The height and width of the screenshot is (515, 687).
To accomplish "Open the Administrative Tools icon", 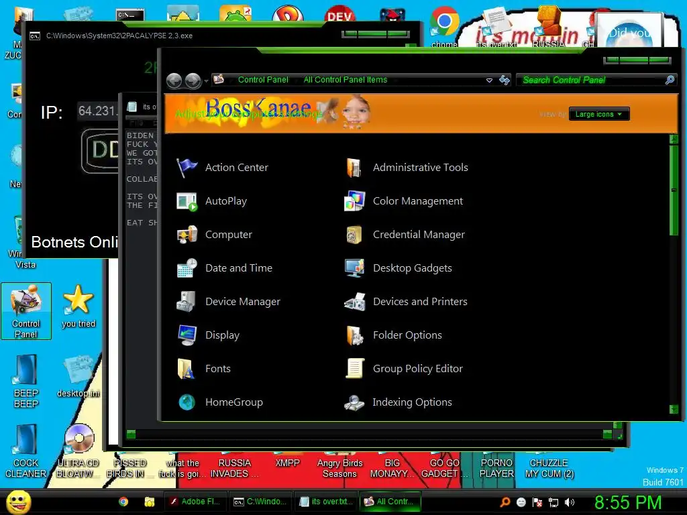I will coord(354,168).
